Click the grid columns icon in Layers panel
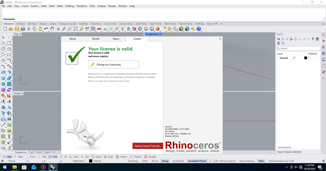 317,39
